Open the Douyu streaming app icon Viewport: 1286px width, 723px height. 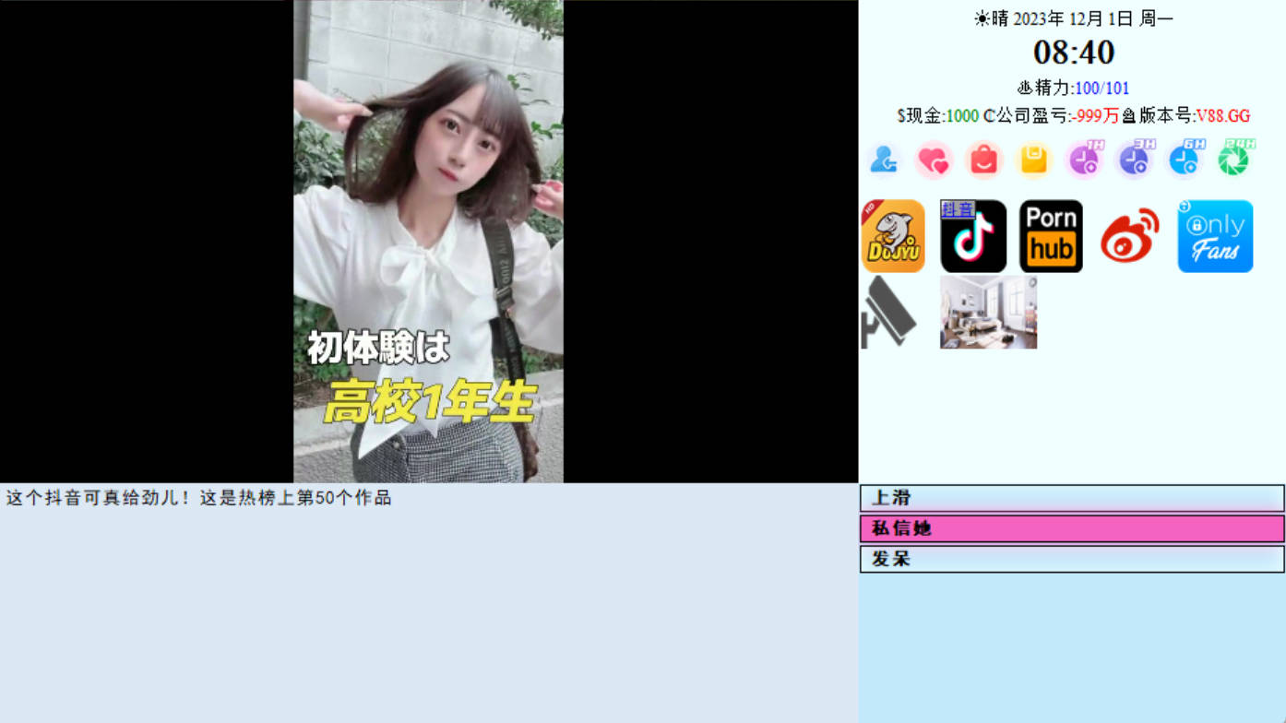point(892,235)
